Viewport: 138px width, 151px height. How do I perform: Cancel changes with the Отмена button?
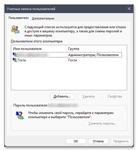click(98, 141)
